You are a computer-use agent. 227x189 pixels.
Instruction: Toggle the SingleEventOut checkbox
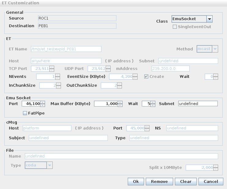coord(175,27)
